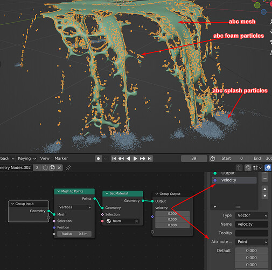Jump to the timeline start frame

click(x=114, y=159)
